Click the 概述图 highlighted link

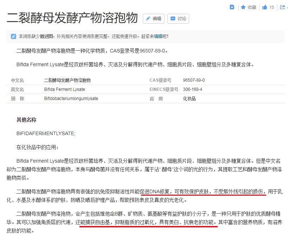pyautogui.click(x=46, y=36)
